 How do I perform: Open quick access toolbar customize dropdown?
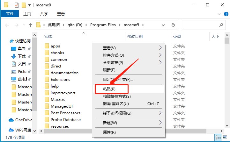tap(29, 5)
